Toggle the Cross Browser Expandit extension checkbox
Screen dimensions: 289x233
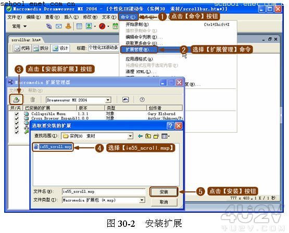pyautogui.click(x=17, y=119)
